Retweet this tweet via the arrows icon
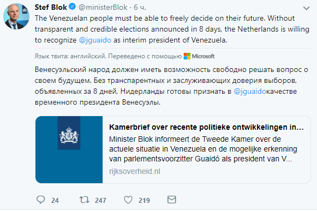The width and height of the screenshot is (317, 211). [x=85, y=200]
